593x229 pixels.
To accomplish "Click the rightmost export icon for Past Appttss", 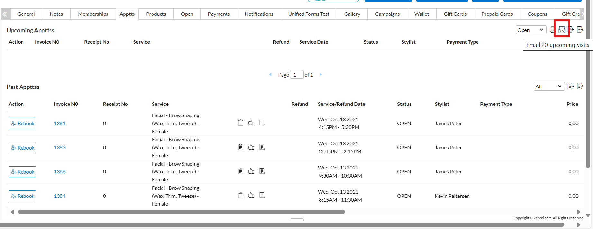I will (x=580, y=86).
